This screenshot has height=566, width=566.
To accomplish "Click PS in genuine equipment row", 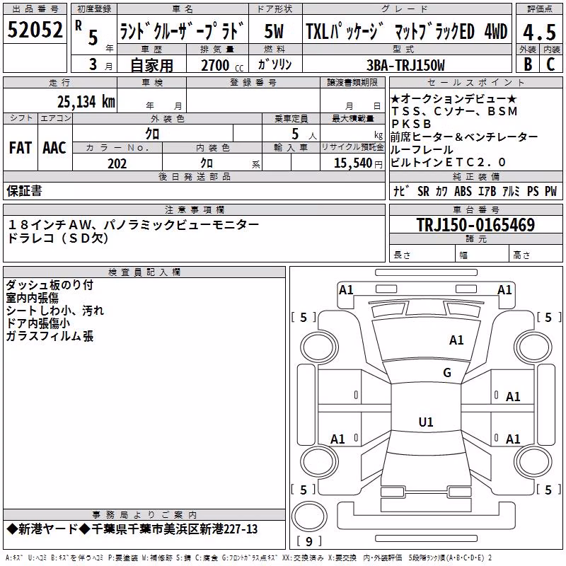I will click(x=533, y=191).
